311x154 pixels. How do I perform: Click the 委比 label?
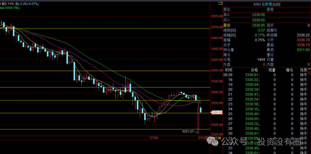pyautogui.click(x=227, y=9)
